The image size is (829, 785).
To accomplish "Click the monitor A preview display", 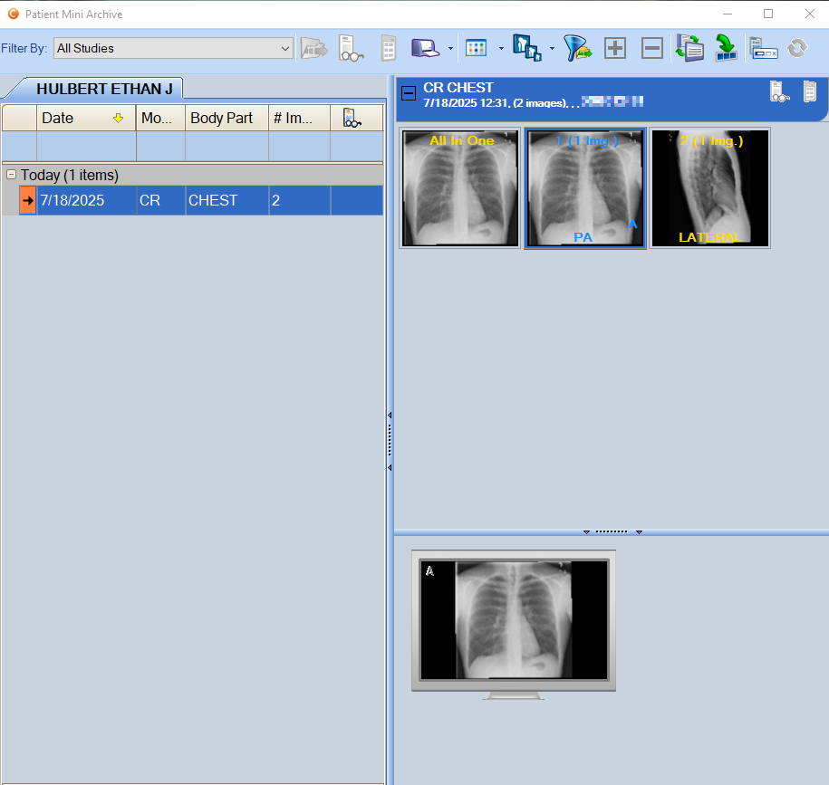I will point(514,621).
